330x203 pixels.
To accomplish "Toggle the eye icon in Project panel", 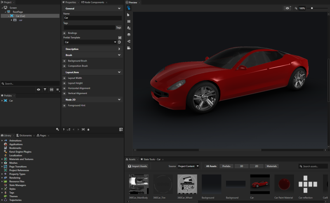I will pos(38,89).
